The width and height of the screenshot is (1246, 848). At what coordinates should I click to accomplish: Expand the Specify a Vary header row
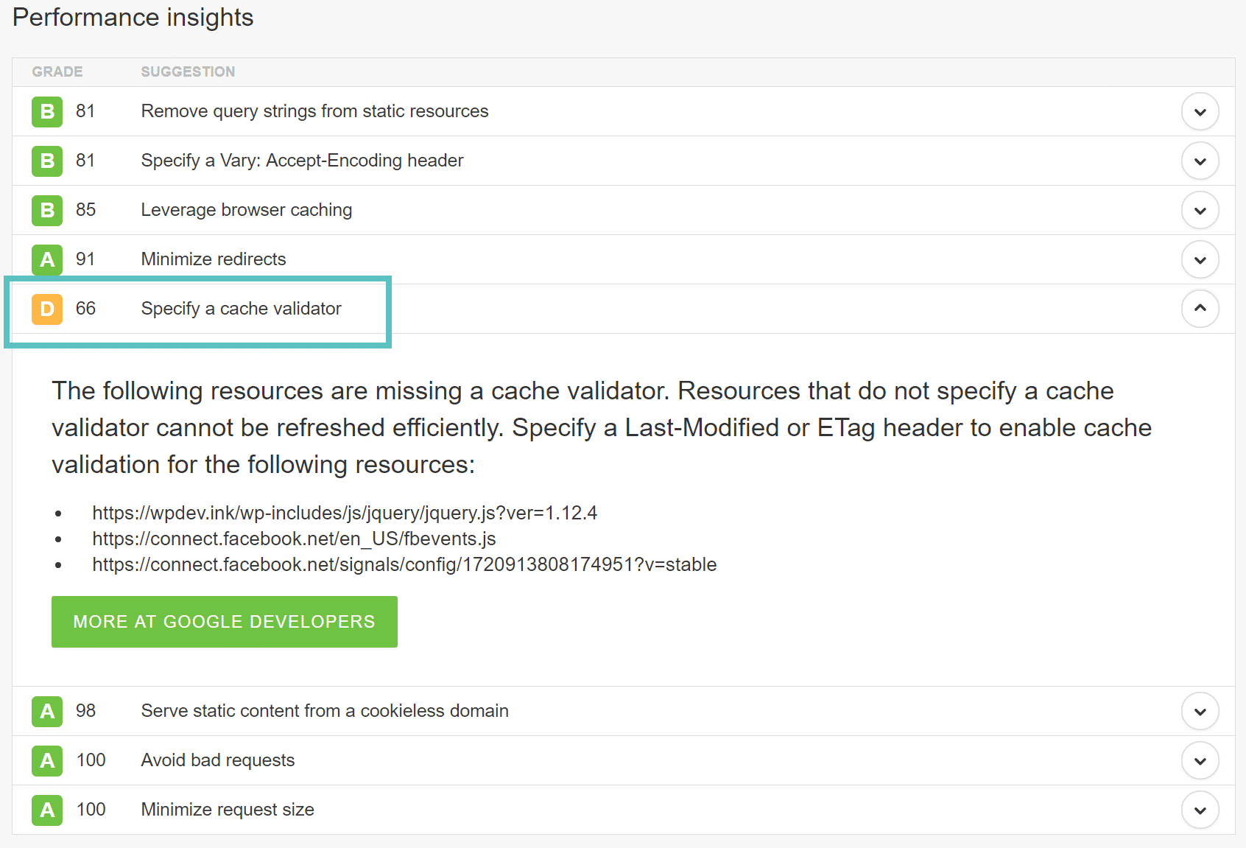tap(1200, 161)
